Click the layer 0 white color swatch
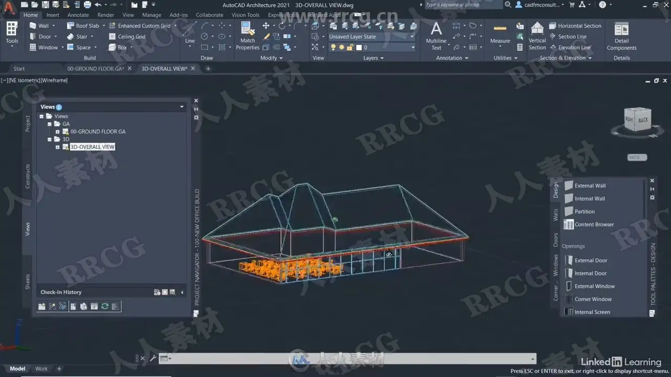671x377 pixels. click(x=359, y=47)
